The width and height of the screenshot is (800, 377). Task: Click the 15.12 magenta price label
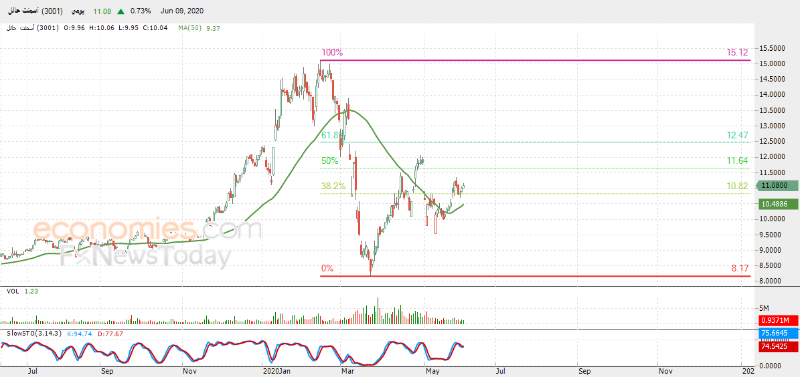click(737, 53)
